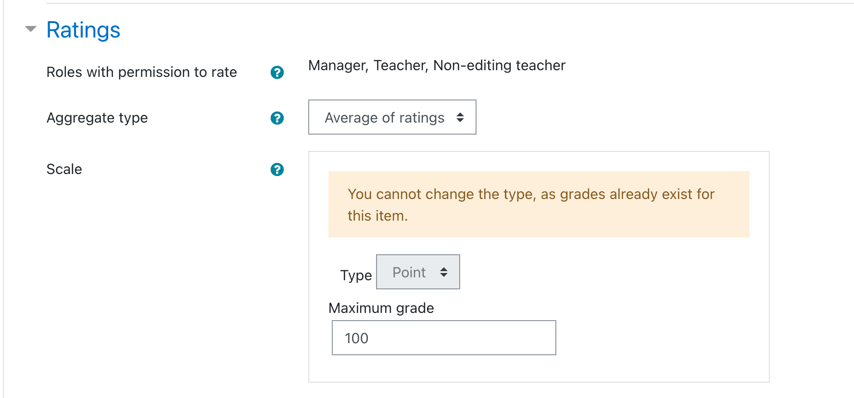Click the word Point in Type select

point(409,273)
